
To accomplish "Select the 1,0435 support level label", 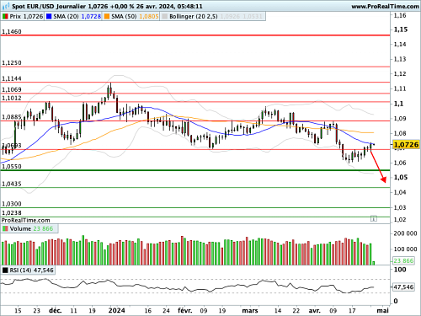I will (x=12, y=184).
